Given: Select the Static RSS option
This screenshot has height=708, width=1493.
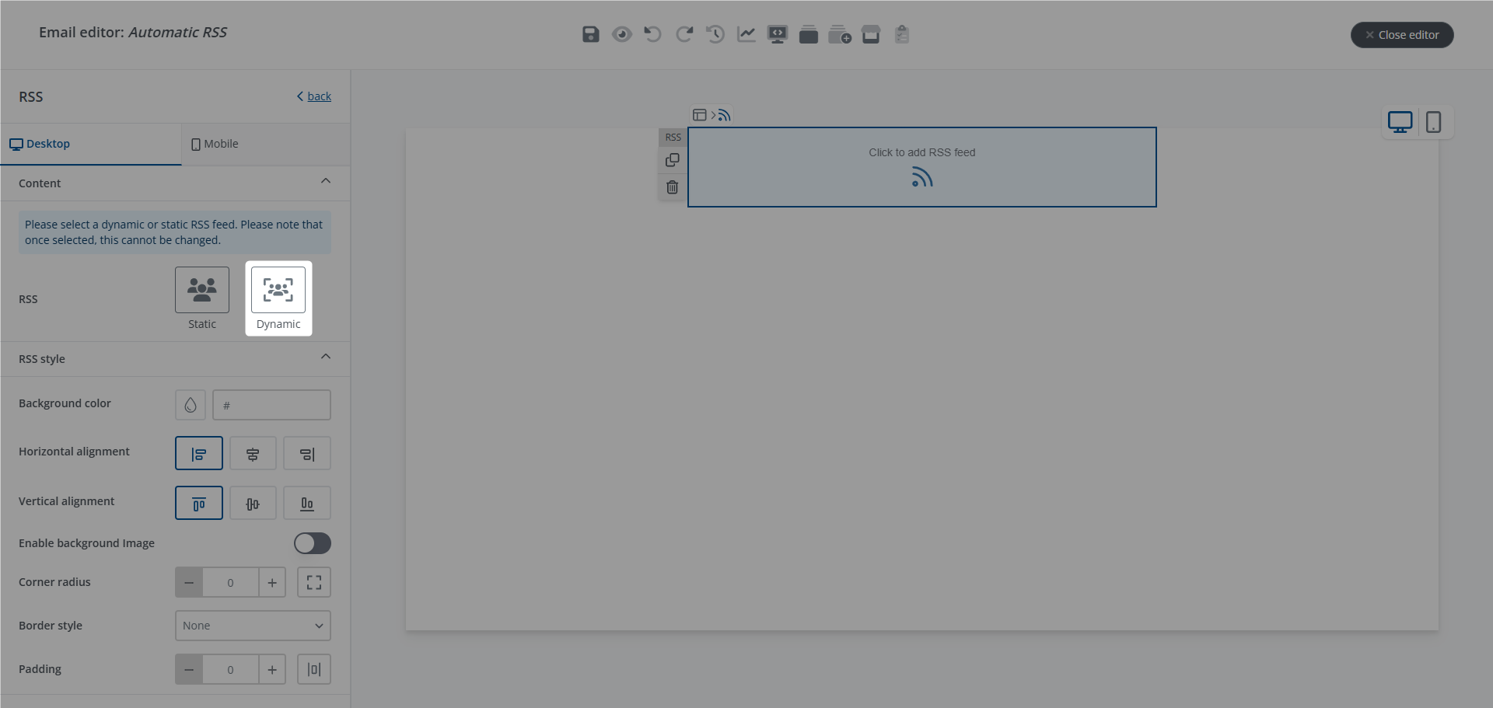Looking at the screenshot, I should 202,290.
